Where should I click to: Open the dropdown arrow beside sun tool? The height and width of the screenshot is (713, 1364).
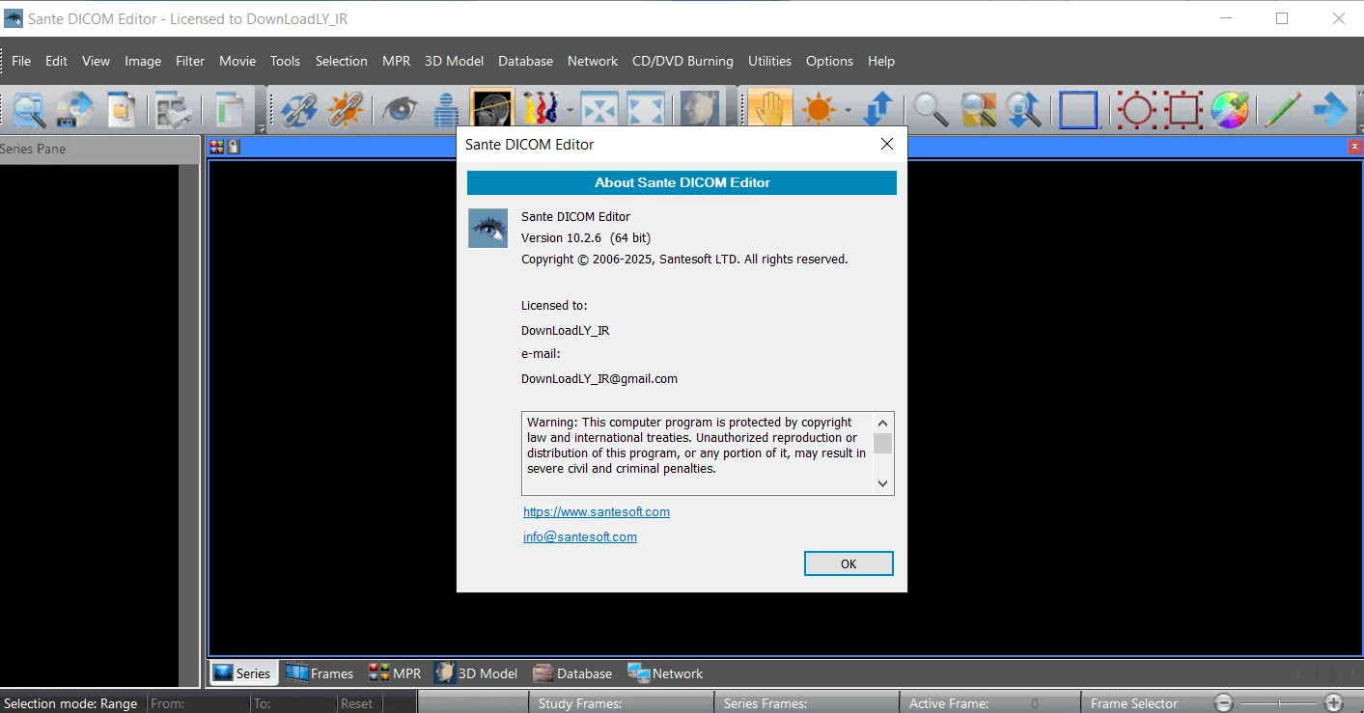(x=848, y=110)
